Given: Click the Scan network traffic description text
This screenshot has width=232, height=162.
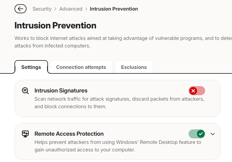Looking at the screenshot, I should click(119, 103).
